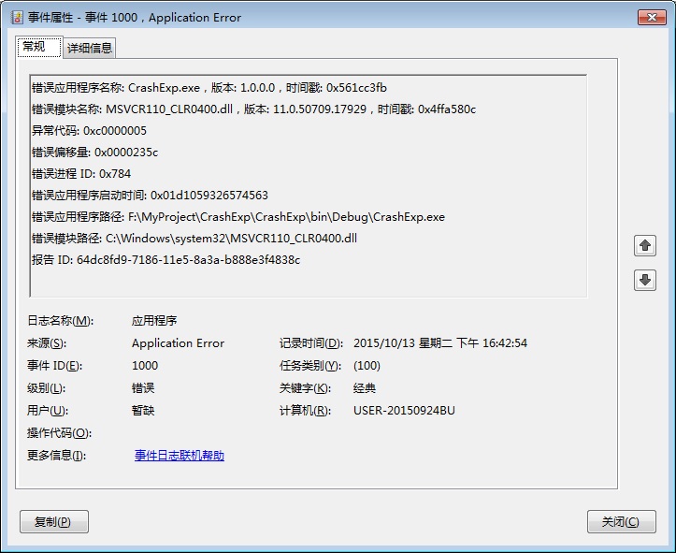The width and height of the screenshot is (676, 553).
Task: Click the line with CrashExp.exe version 1.0.0.0
Action: point(209,88)
